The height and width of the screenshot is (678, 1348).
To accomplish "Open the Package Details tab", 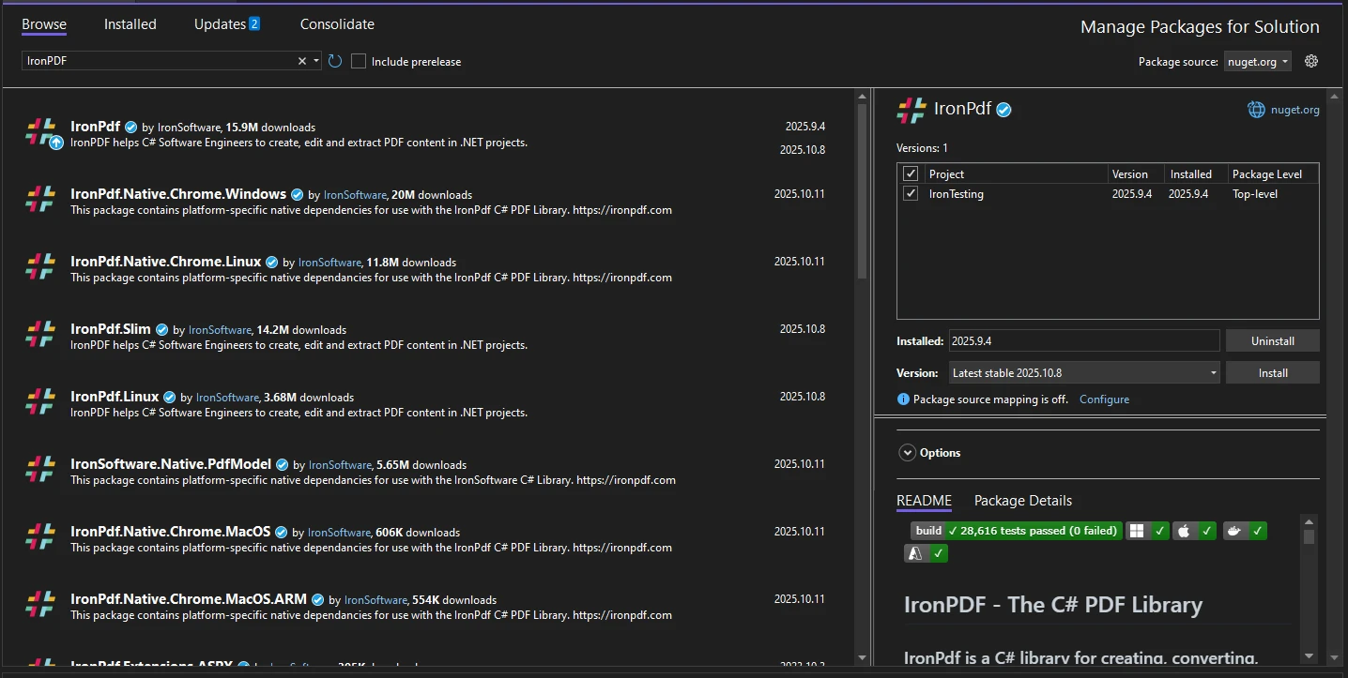I will [x=1022, y=501].
